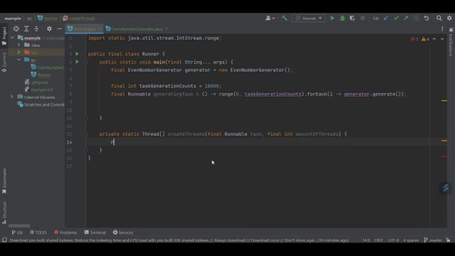455x256 pixels.
Task: Open the Runner run configuration dropdown
Action: click(x=309, y=18)
